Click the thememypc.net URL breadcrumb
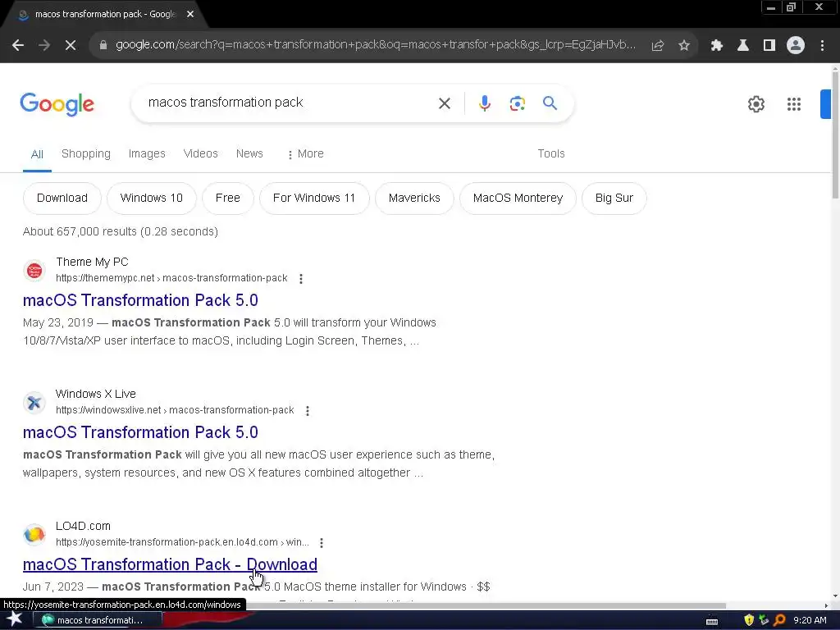 (171, 278)
